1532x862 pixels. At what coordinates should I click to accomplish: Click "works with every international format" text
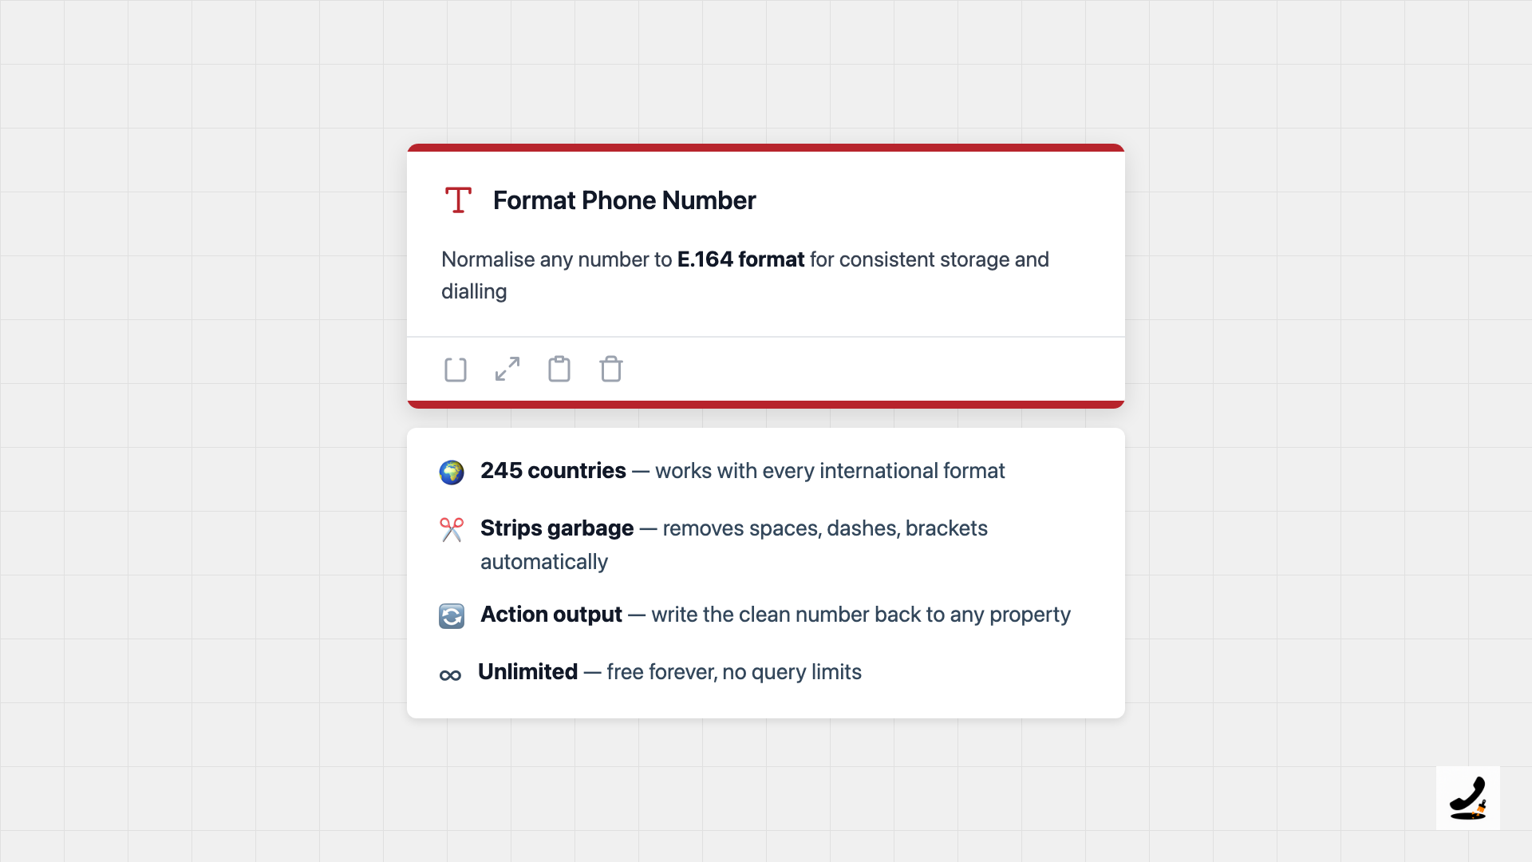click(x=830, y=471)
